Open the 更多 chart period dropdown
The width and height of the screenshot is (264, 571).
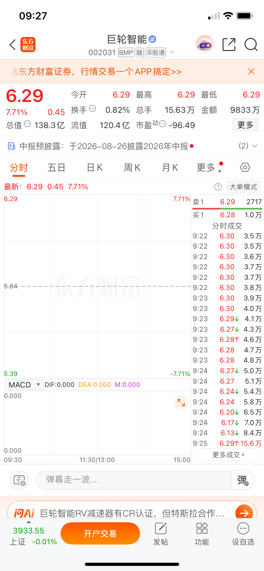click(209, 168)
